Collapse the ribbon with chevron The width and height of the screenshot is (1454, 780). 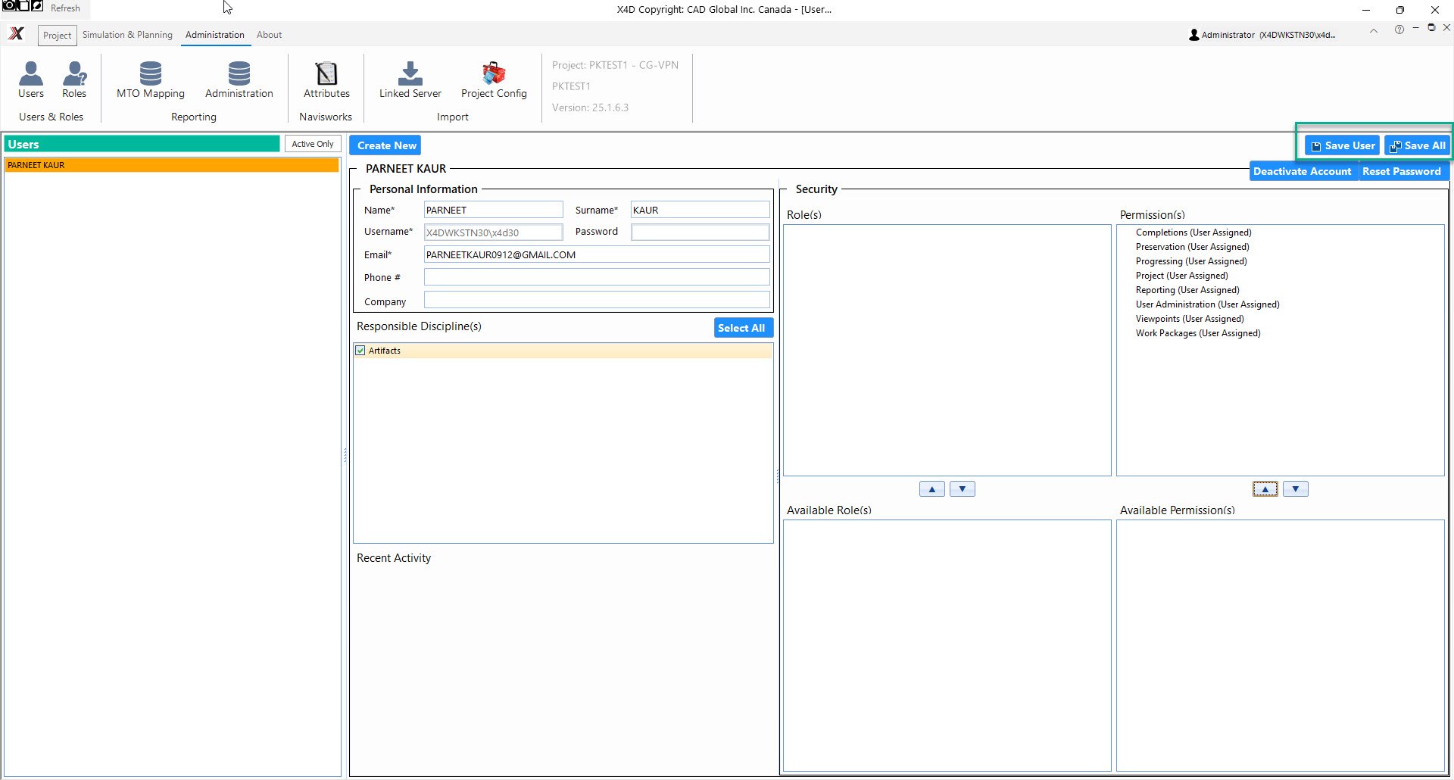click(1374, 31)
